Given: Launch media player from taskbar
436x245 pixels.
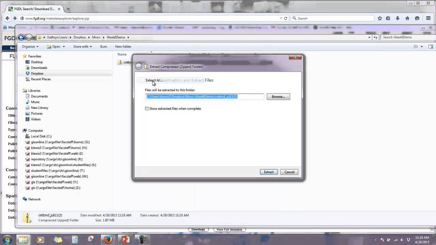Looking at the screenshot, I should [41, 240].
